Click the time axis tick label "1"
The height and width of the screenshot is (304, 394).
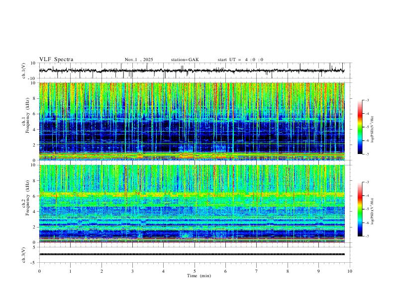[70, 271]
